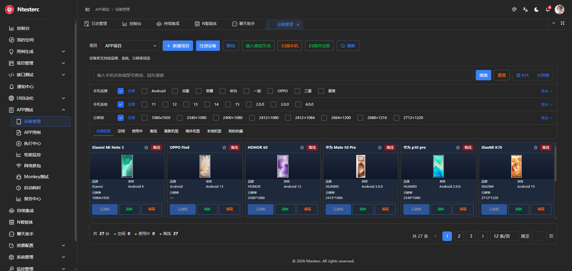Collapse the sidebar with the menu fold icon
Image resolution: width=572 pixels, height=271 pixels.
[x=88, y=10]
